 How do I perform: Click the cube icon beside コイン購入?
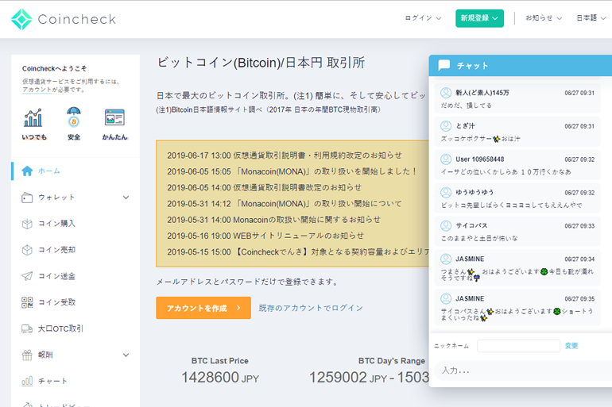27,224
